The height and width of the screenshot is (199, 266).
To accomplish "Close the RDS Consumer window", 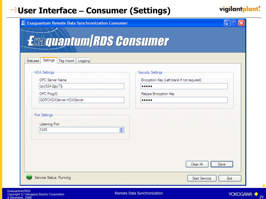I will click(x=242, y=23).
